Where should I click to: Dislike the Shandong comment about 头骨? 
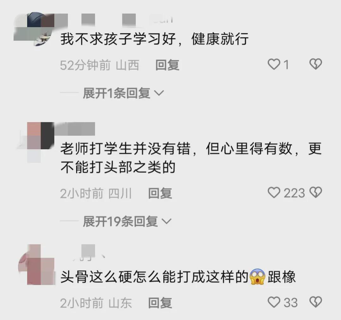[x=315, y=302]
